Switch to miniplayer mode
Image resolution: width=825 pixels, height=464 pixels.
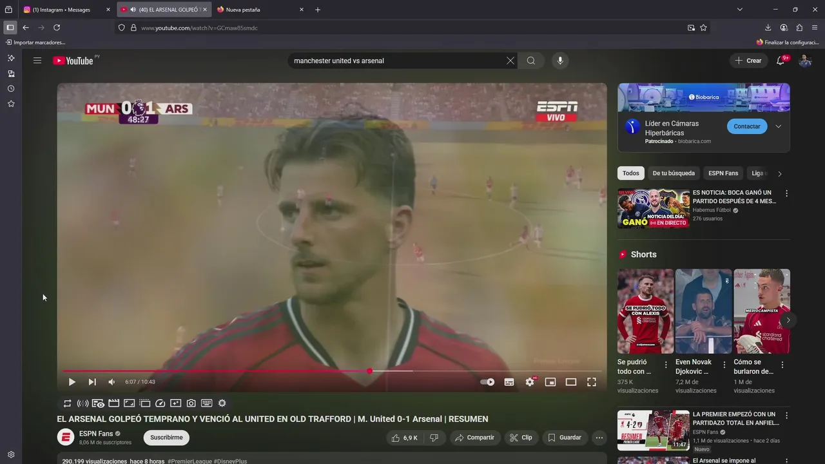click(x=550, y=382)
